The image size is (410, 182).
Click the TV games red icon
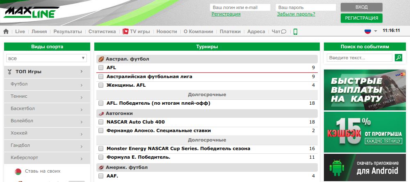click(x=126, y=31)
